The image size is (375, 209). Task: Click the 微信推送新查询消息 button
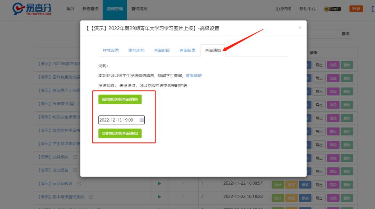pyautogui.click(x=120, y=99)
